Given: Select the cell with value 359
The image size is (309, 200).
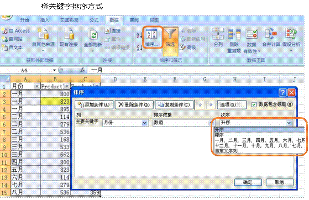Looking at the screenshot, I should 85,192.
